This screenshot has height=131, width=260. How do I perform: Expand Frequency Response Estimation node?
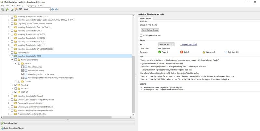pos(9,103)
